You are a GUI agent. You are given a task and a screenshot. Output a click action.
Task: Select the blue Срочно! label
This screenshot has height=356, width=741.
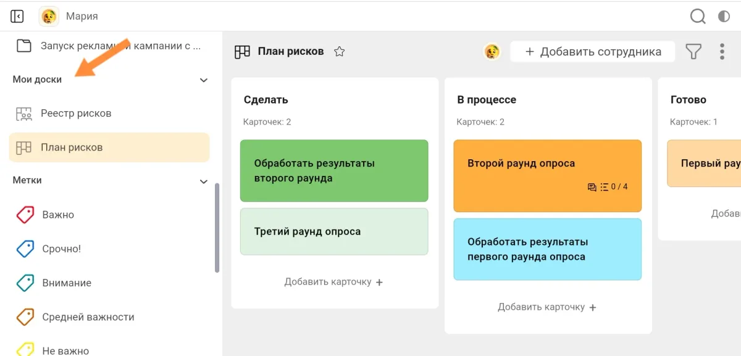[x=61, y=249]
